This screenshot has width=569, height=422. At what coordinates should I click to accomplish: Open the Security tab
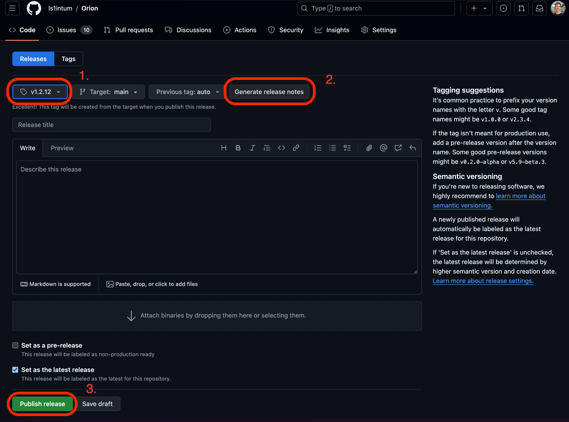[285, 30]
